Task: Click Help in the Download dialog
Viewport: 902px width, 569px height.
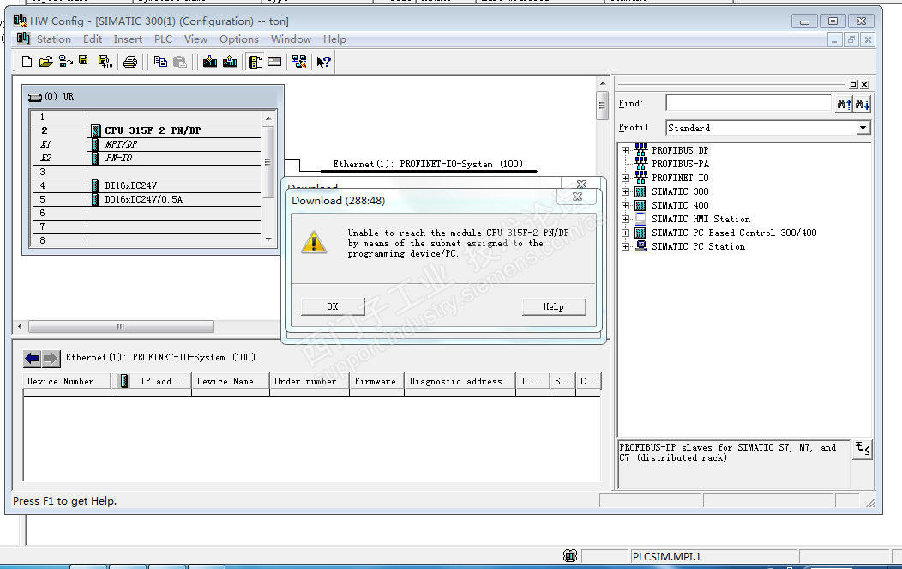Action: (x=553, y=306)
